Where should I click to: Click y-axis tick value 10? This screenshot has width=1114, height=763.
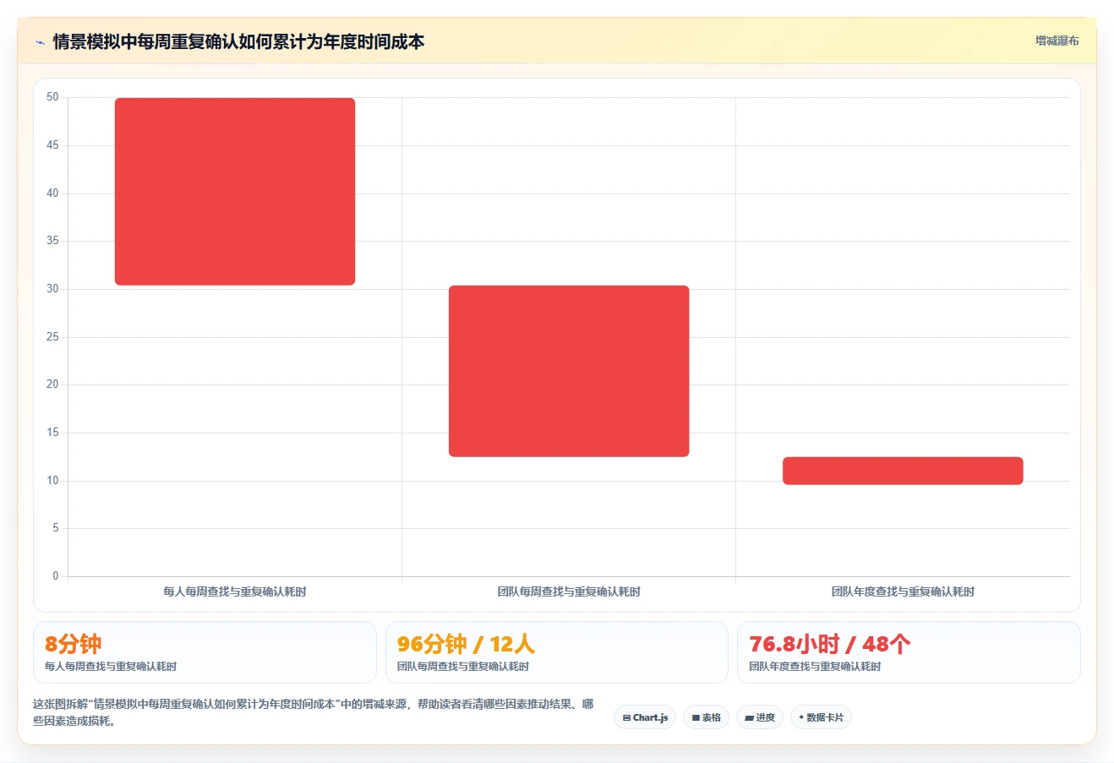coord(52,481)
